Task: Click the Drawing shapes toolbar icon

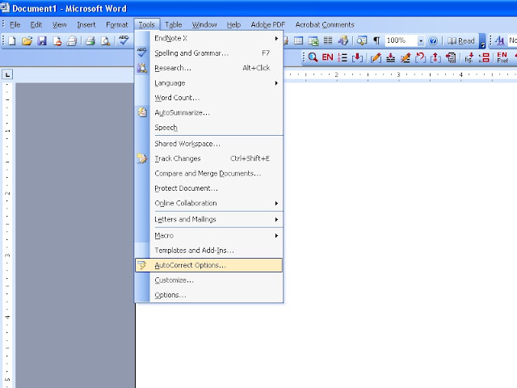Action: pos(343,40)
